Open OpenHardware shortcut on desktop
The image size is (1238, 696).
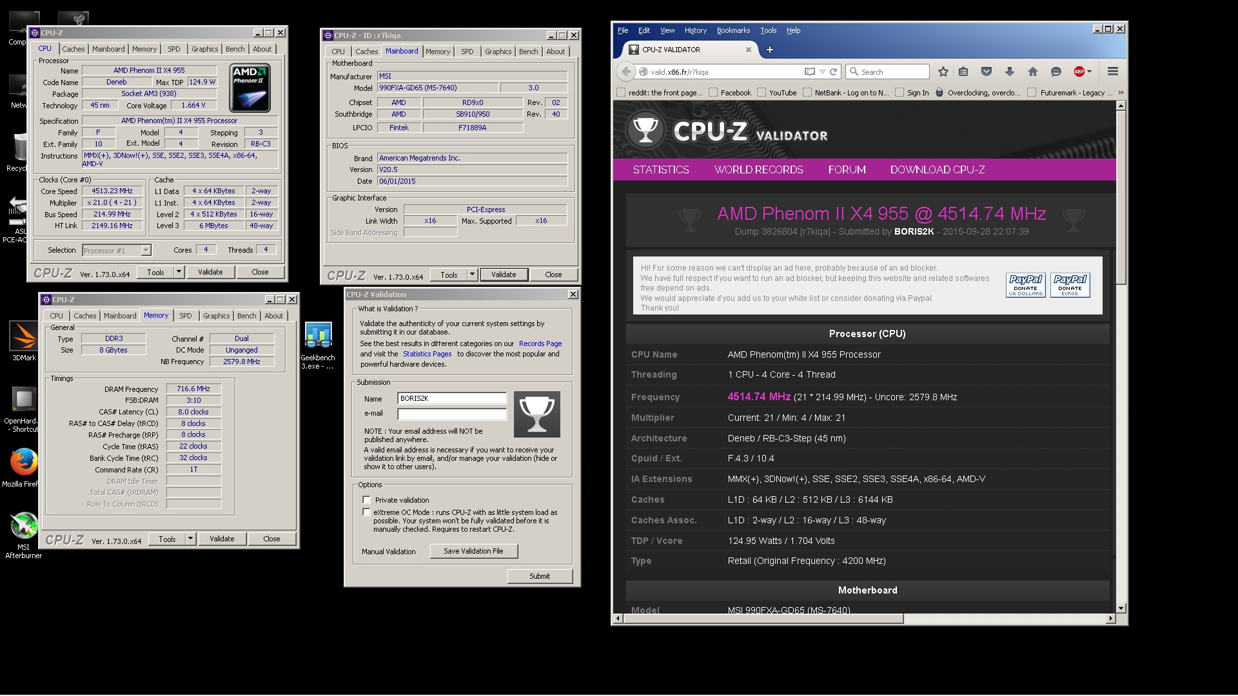coord(24,409)
